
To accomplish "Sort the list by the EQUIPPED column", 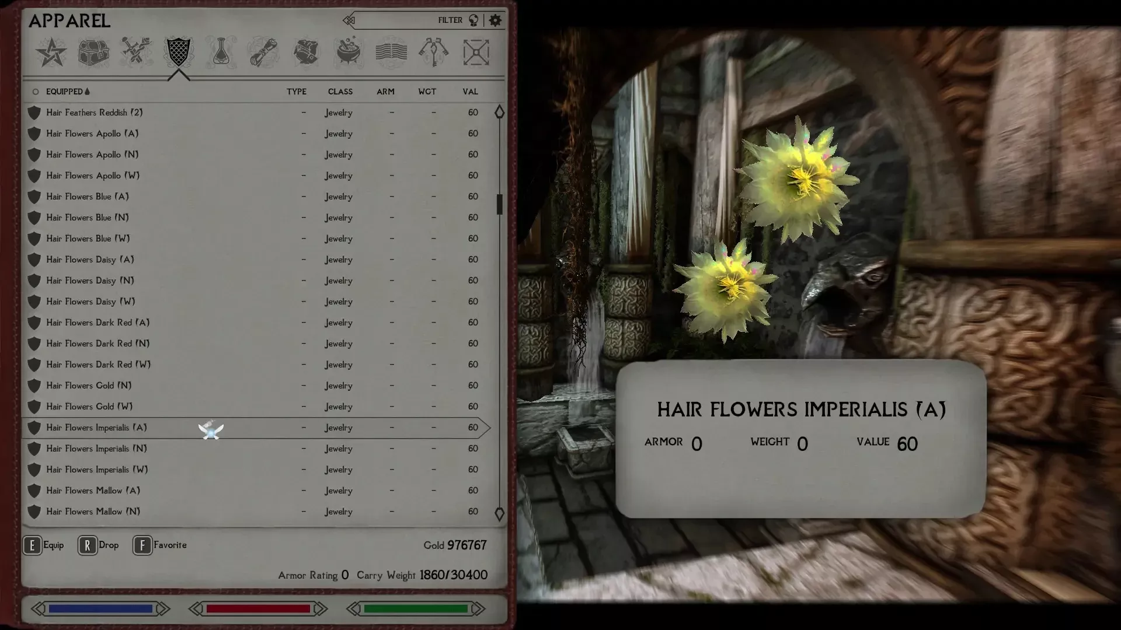I will pos(68,92).
